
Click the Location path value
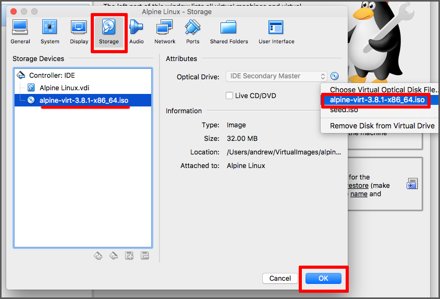click(x=284, y=152)
